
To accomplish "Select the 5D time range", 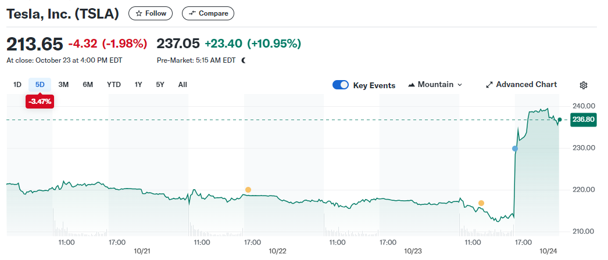I will click(x=40, y=85).
